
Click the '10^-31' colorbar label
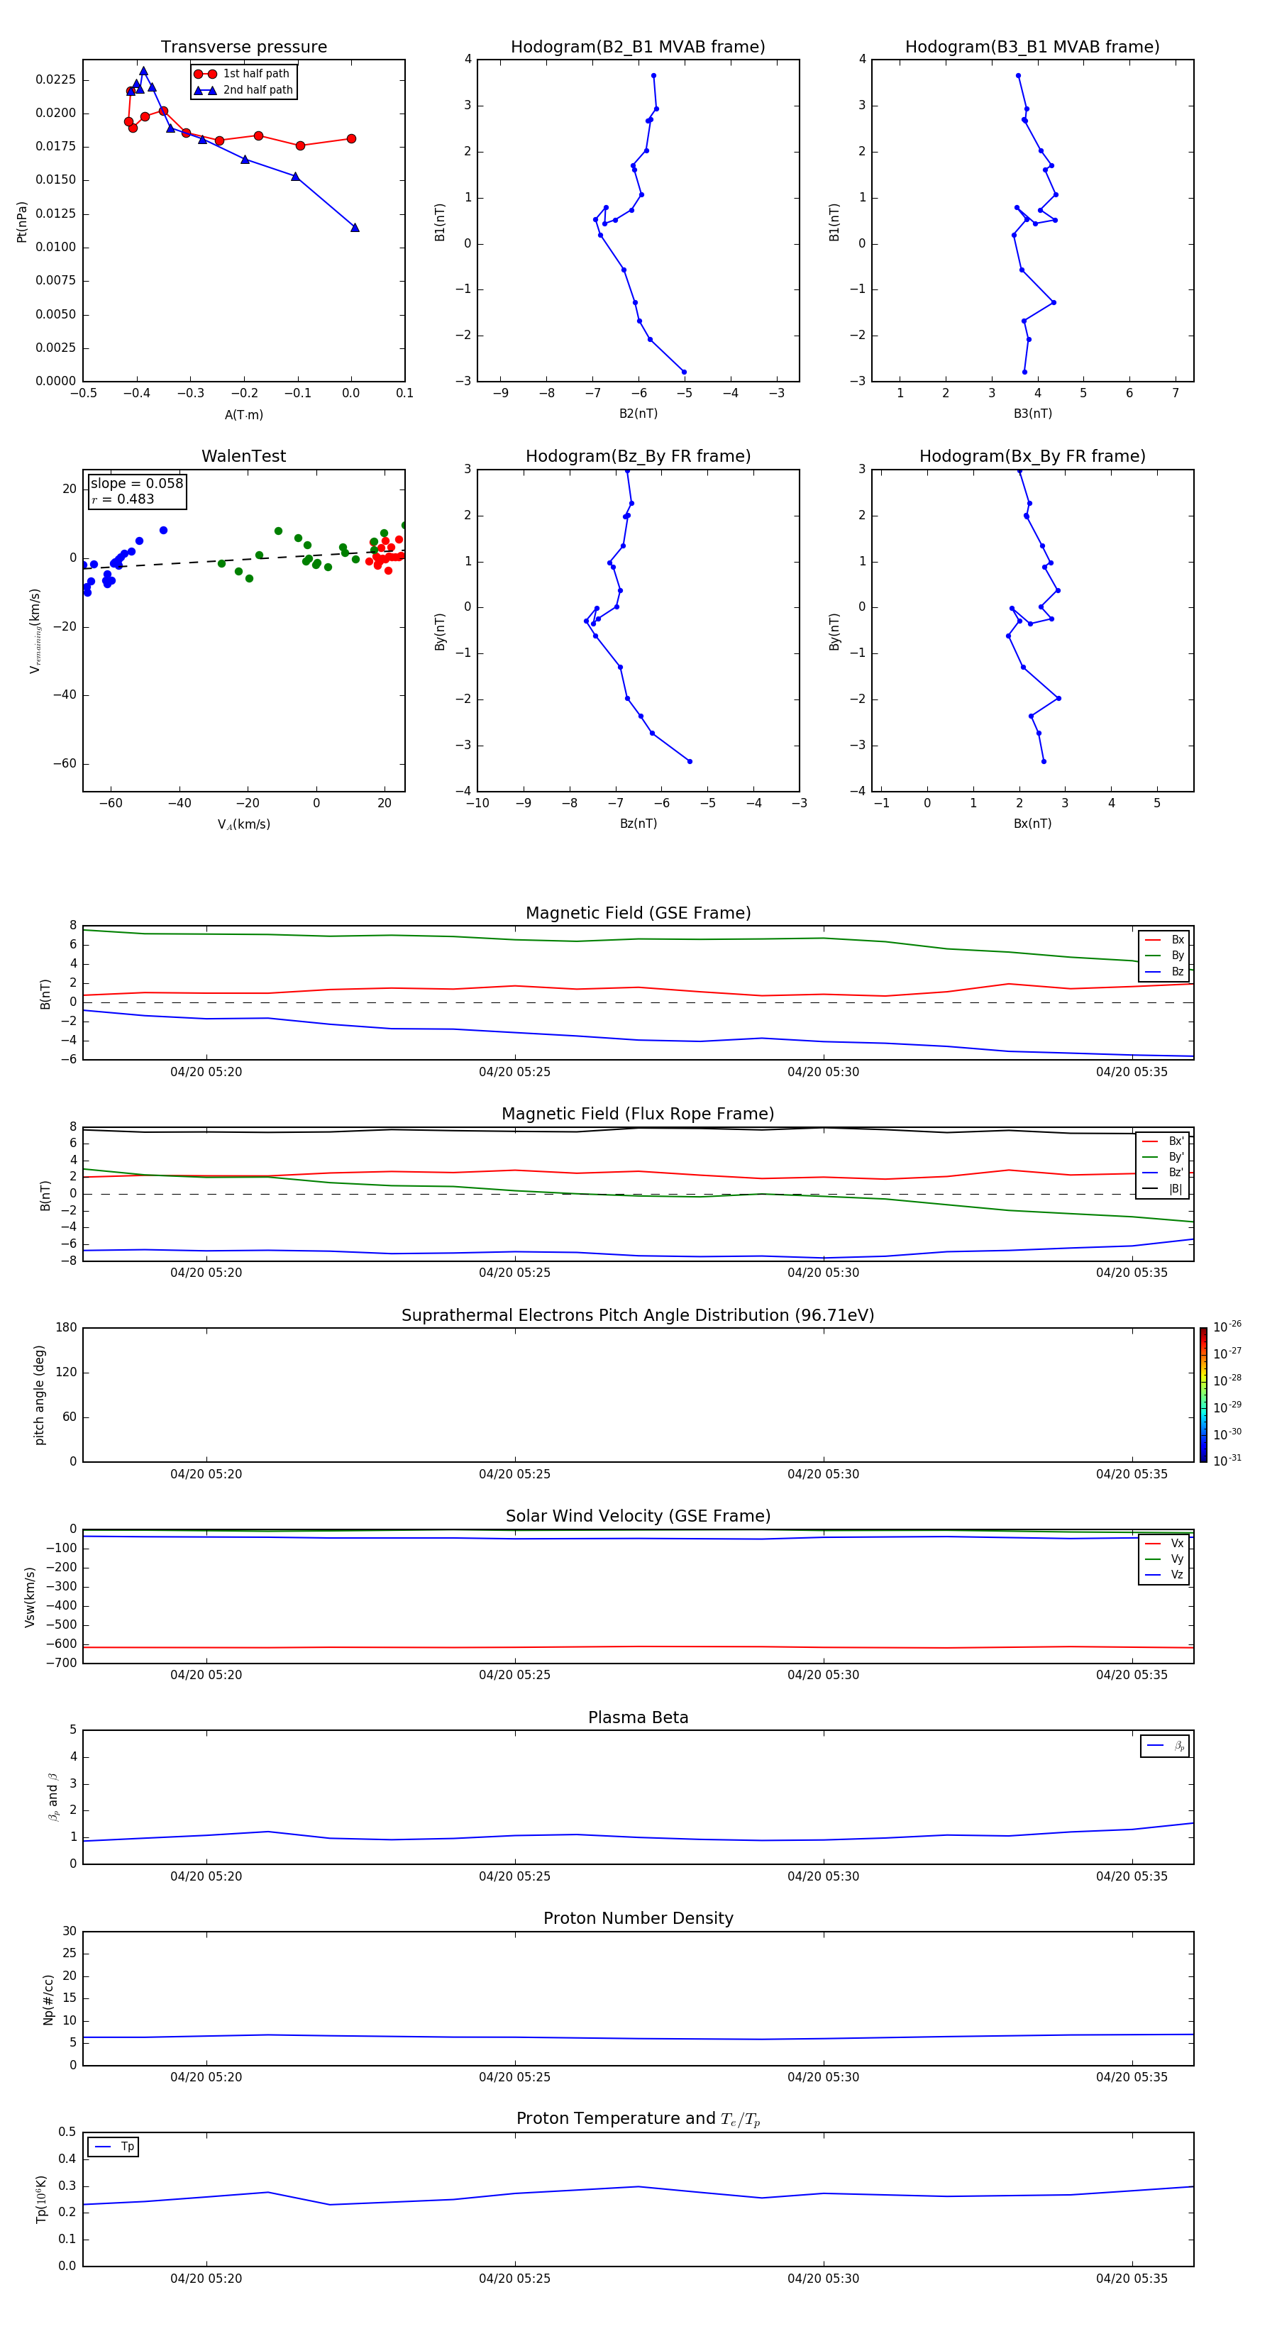(1227, 1461)
